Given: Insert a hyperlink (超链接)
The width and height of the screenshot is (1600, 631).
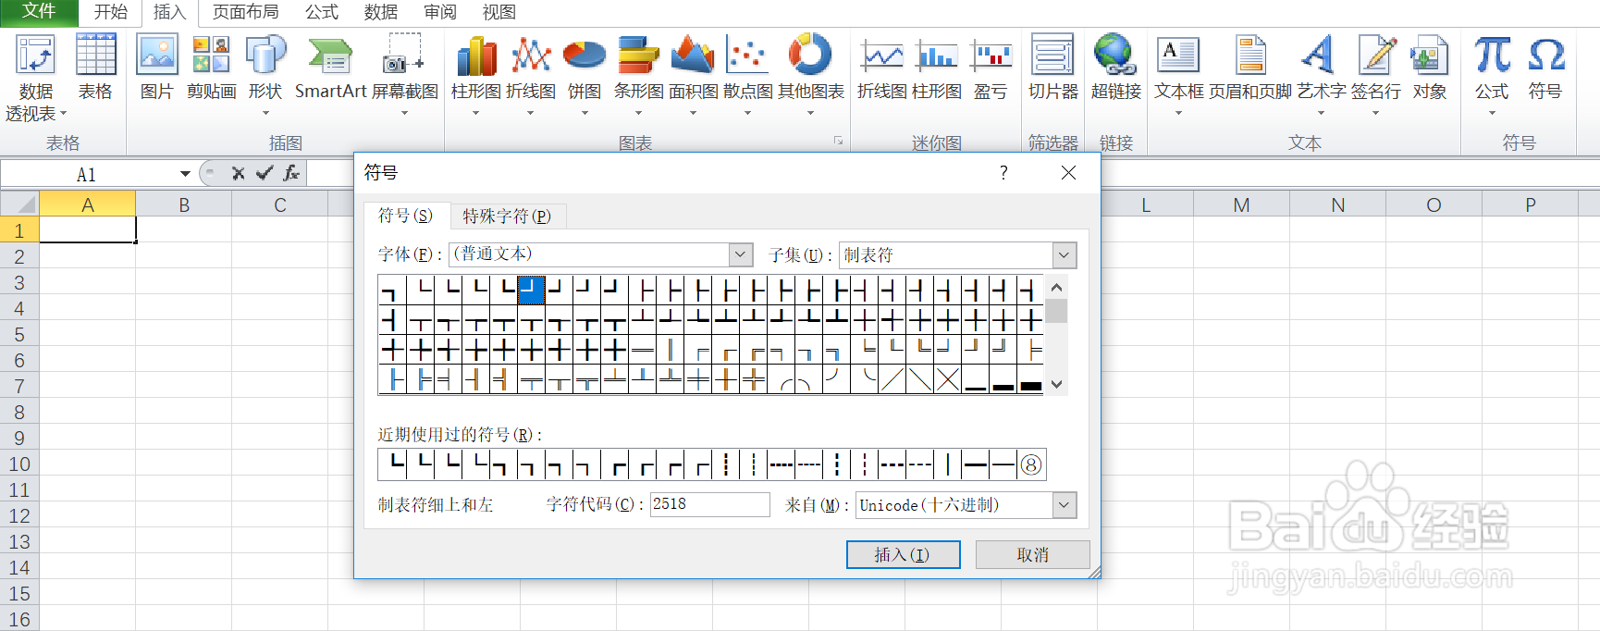Looking at the screenshot, I should click(1116, 68).
